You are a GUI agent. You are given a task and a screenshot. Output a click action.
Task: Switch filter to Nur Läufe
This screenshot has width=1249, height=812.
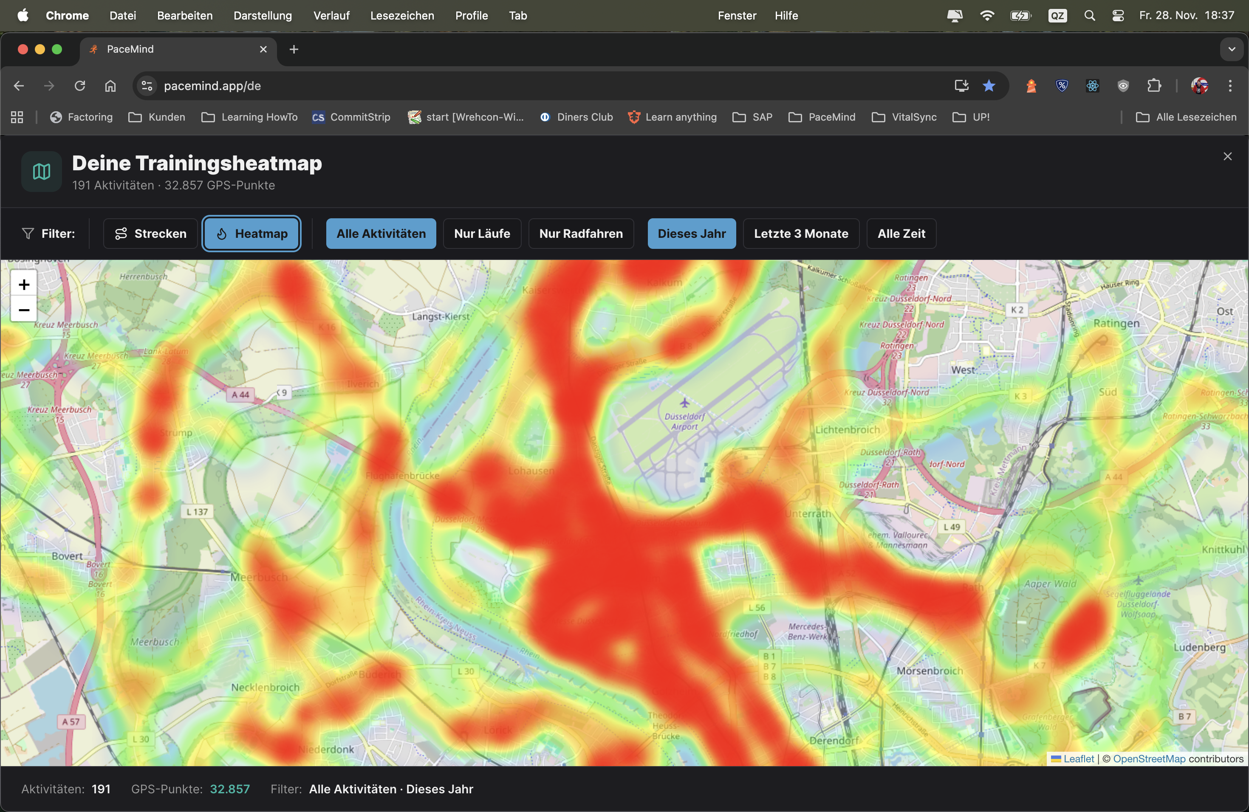[x=481, y=234]
